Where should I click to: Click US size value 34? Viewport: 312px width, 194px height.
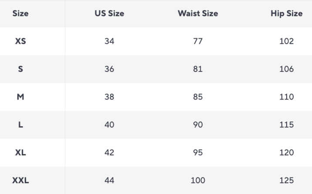click(109, 41)
